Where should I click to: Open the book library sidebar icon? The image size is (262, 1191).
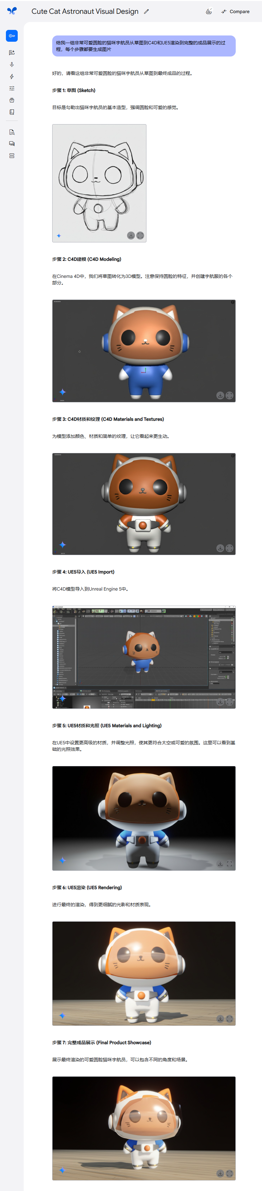pos(11,112)
